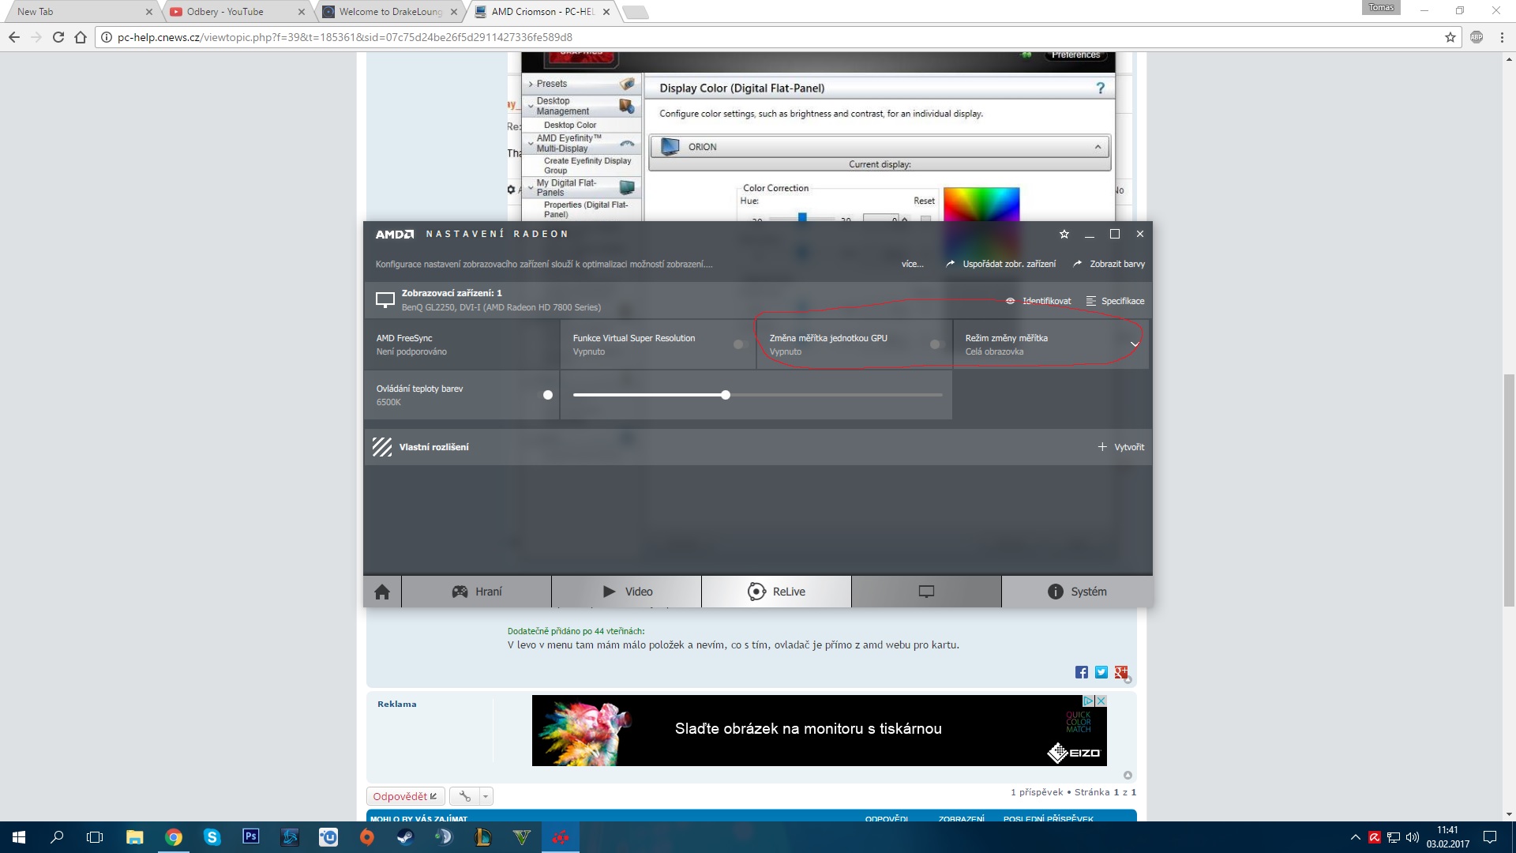The image size is (1516, 853).
Task: Open the Windows action center
Action: 1490,837
